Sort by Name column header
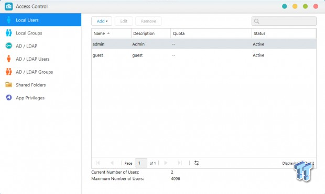The width and height of the screenshot is (325, 194). coord(111,33)
